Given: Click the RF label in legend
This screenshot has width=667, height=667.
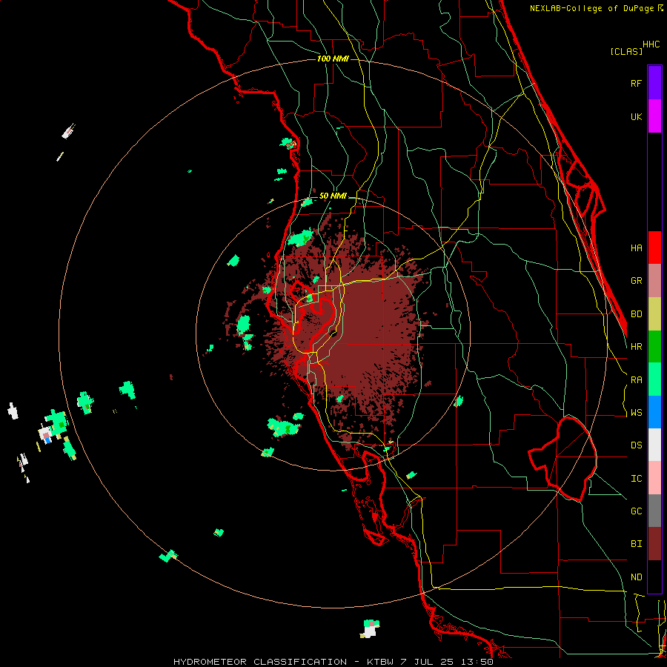Looking at the screenshot, I should [636, 83].
